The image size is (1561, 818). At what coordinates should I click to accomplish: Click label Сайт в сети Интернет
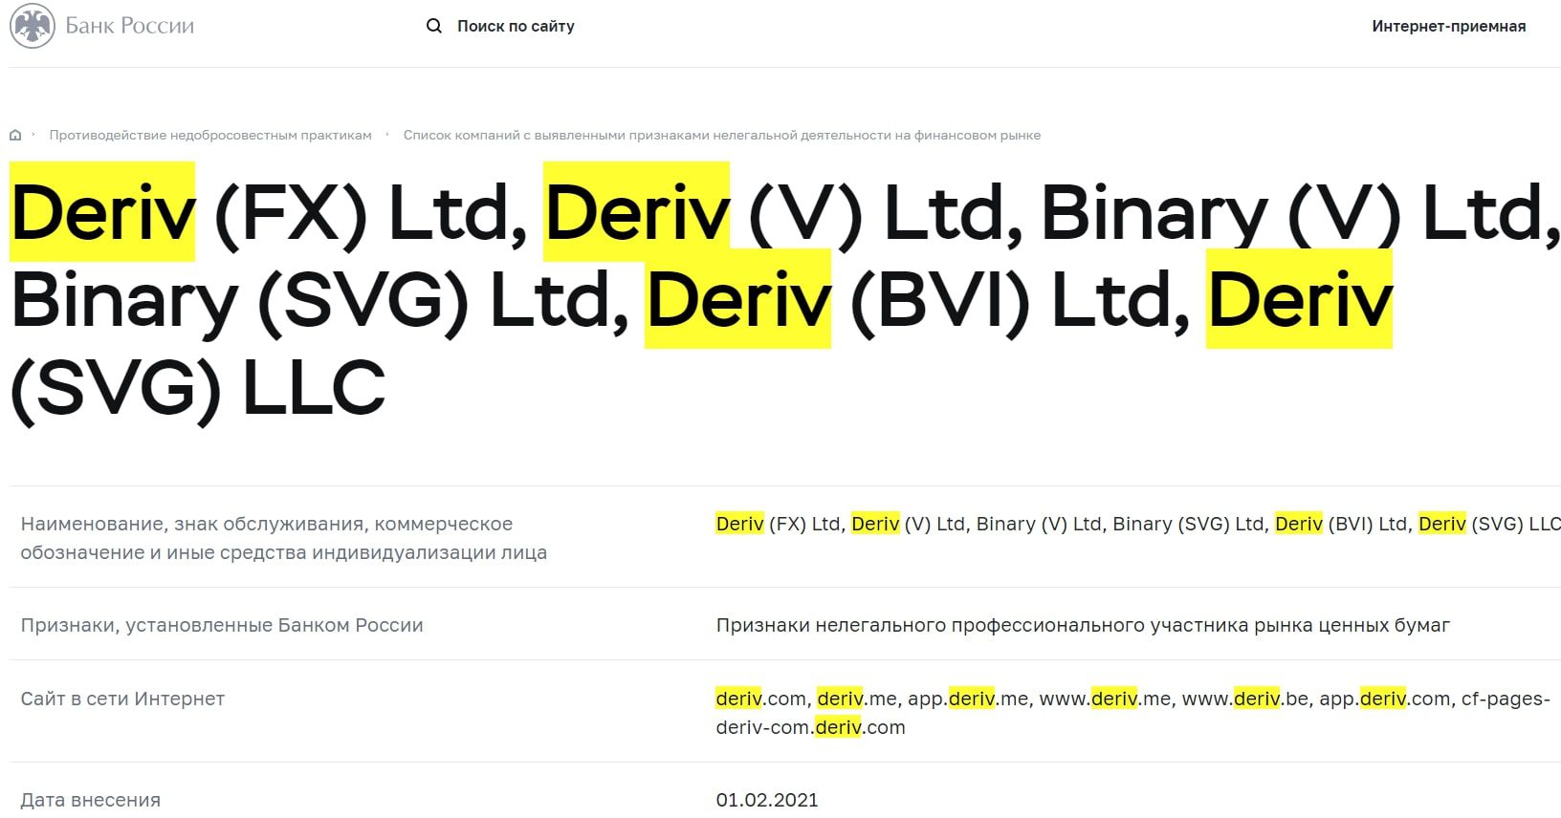[x=122, y=699]
